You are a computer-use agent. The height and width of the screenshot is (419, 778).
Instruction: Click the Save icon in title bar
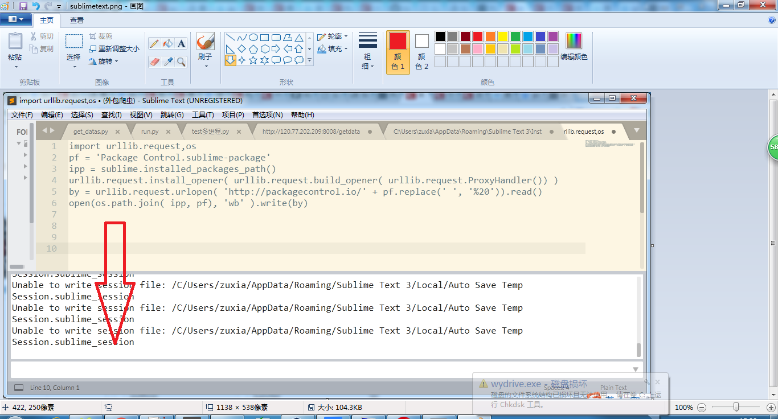(x=23, y=6)
